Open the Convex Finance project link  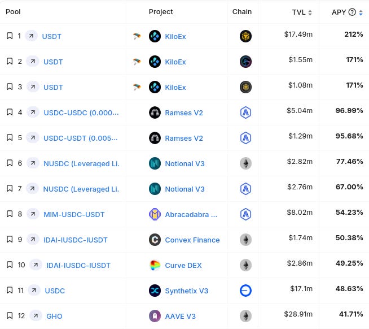point(192,240)
